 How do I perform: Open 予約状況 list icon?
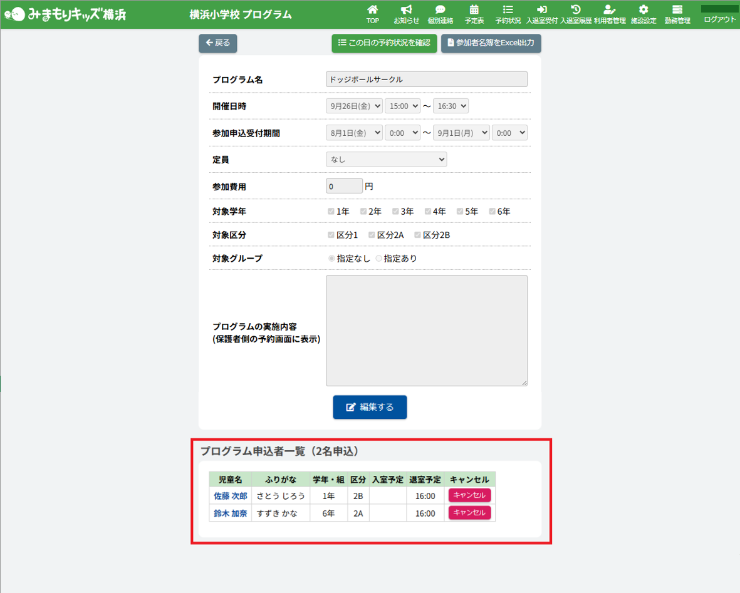point(508,10)
